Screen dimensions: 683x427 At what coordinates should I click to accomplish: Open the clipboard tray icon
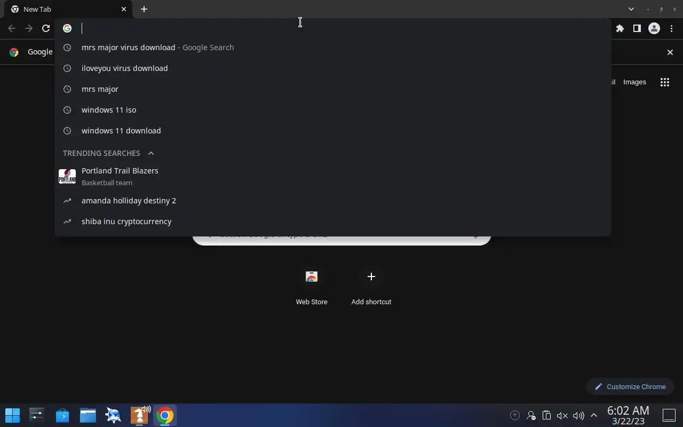(546, 415)
